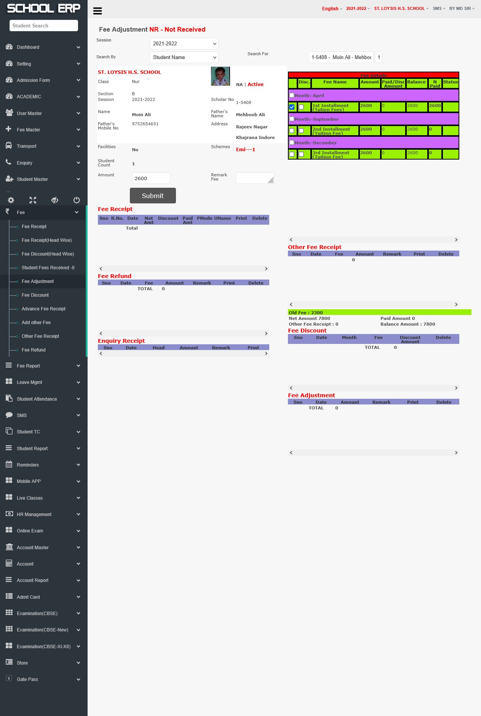Click the Examination(CBSE) grid icon

[9, 613]
